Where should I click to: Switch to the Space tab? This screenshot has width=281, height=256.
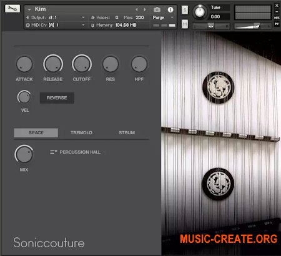tap(36, 132)
